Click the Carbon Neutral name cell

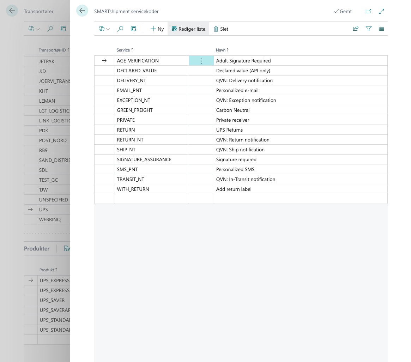pos(233,110)
